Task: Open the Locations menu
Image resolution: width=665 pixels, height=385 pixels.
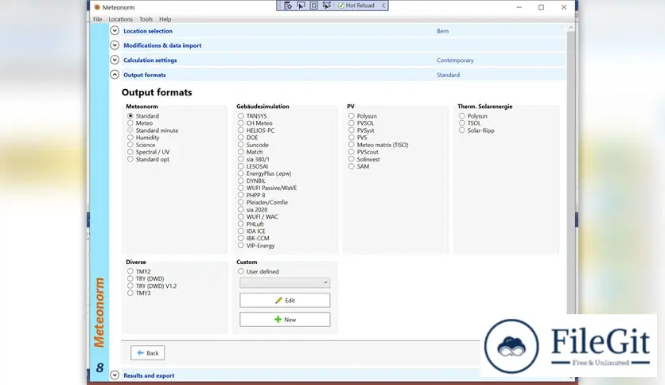Action: 120,19
